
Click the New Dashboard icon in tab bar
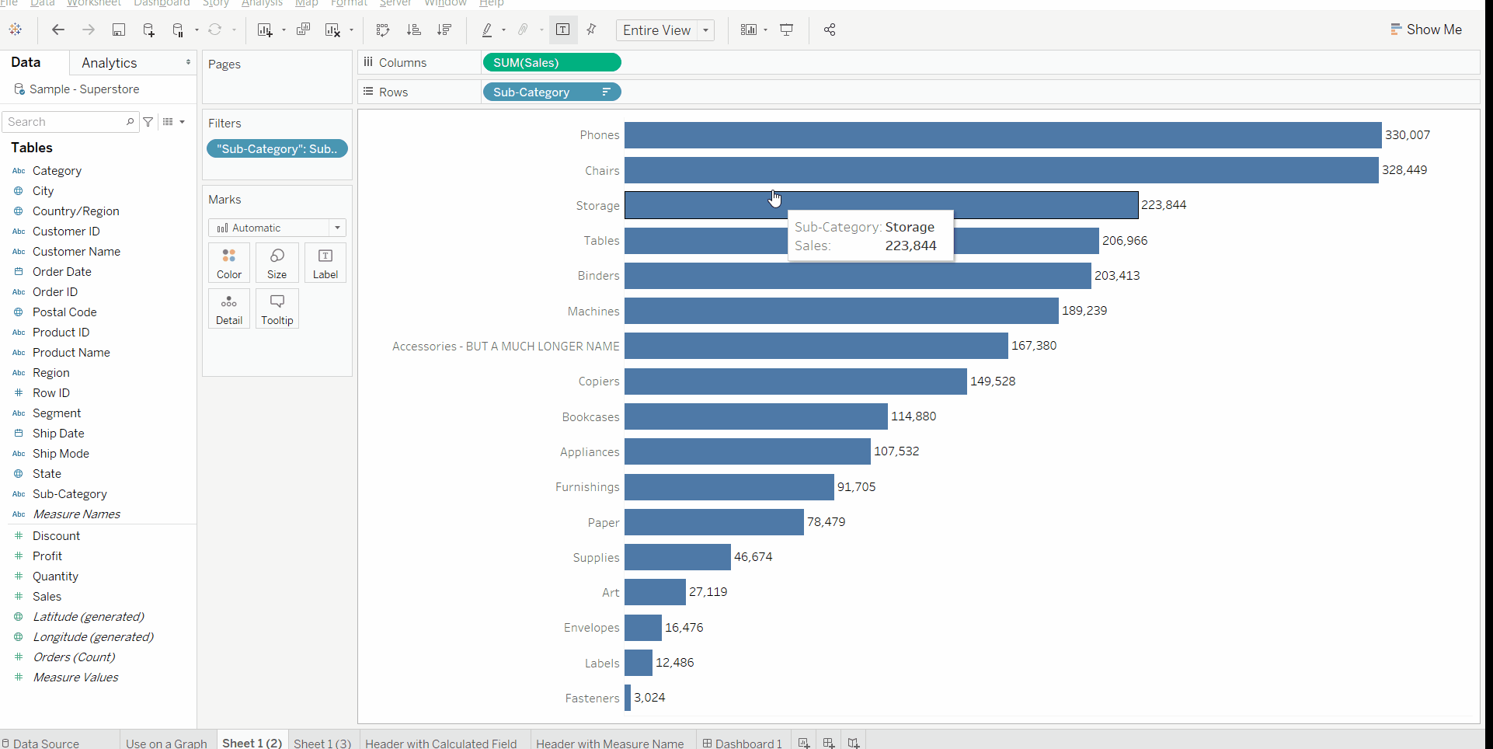[829, 743]
